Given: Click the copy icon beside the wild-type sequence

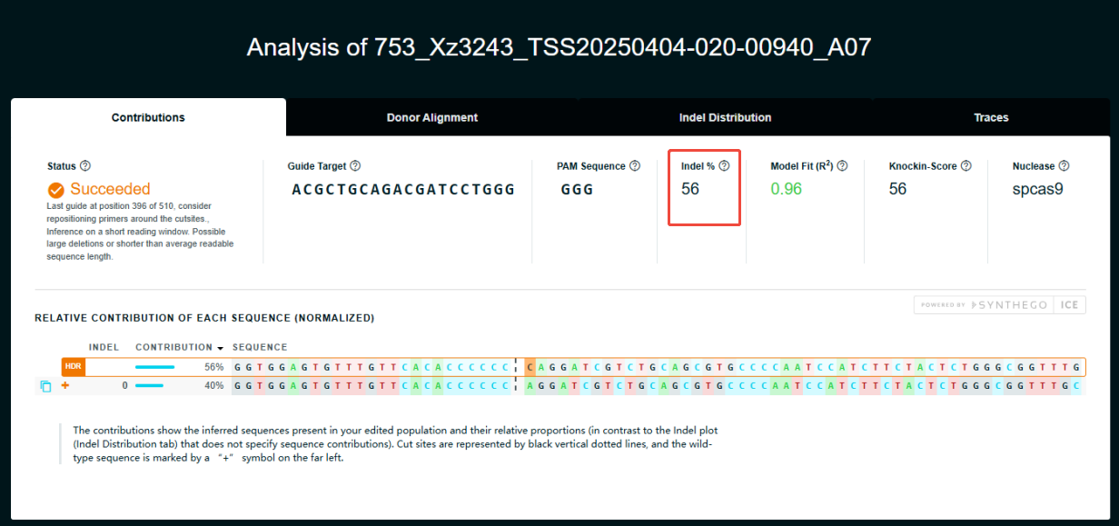Looking at the screenshot, I should [x=45, y=385].
